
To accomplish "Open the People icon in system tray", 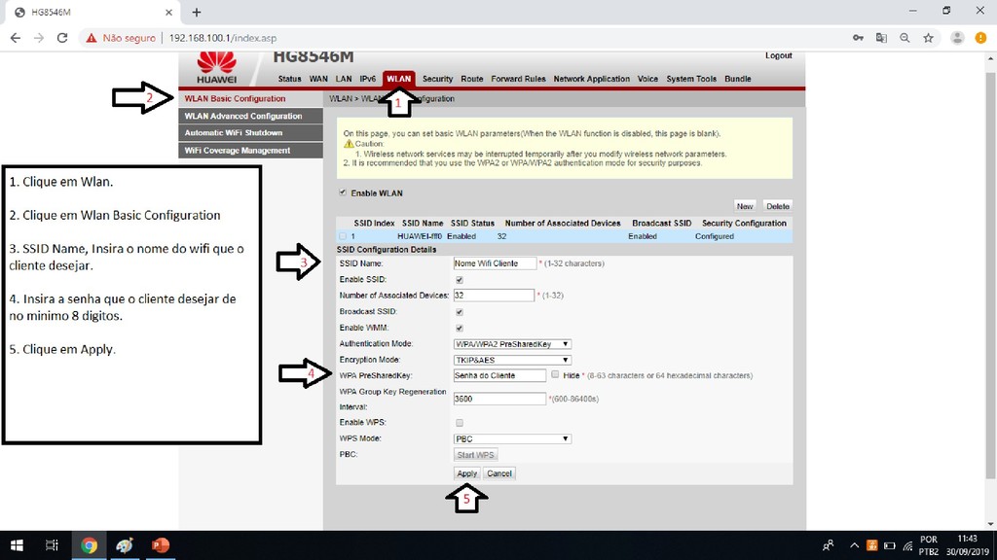I will (x=828, y=545).
